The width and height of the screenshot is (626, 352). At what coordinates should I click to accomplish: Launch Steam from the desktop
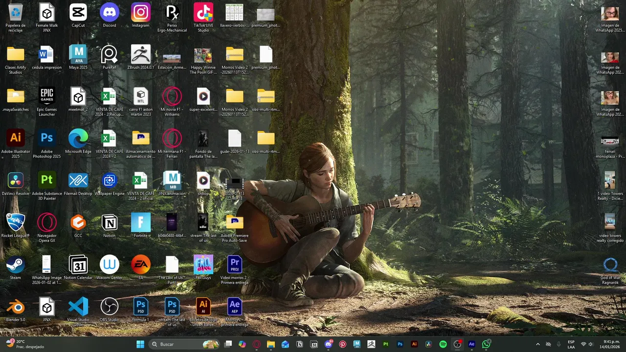(16, 268)
